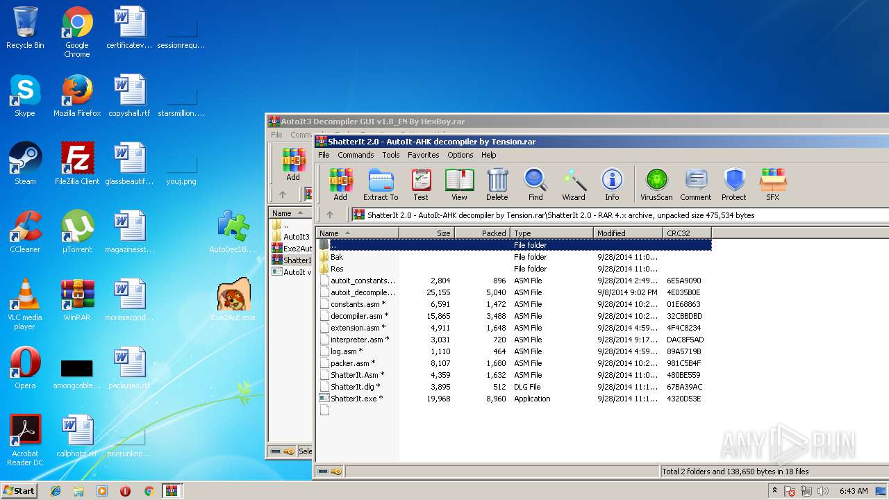Click Add icon in the AutoIt3 Decompiler window

(293, 165)
